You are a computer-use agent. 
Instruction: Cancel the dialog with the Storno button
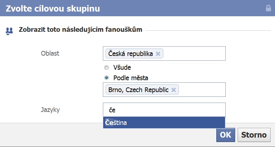pos(254,135)
